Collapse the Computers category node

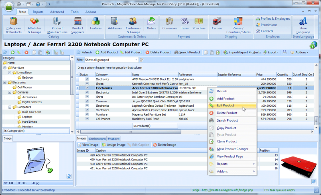tap(10, 107)
